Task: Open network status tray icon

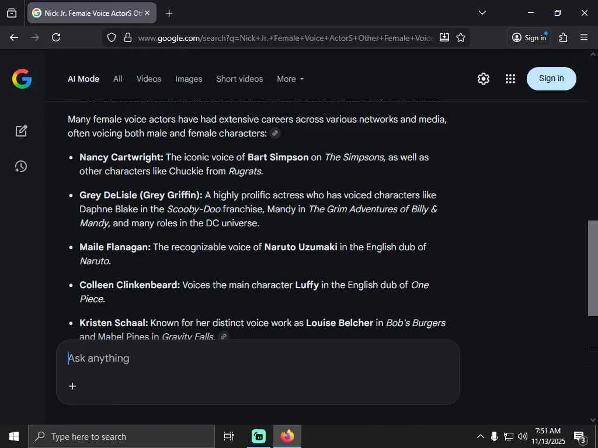Action: (509, 436)
